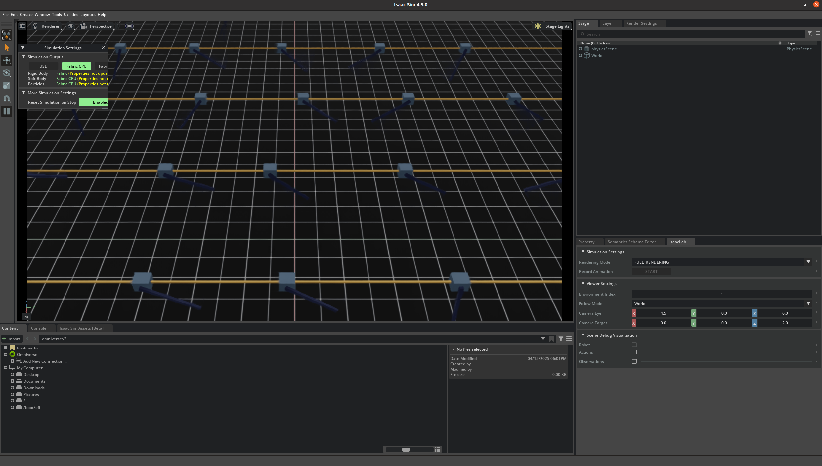The height and width of the screenshot is (466, 822).
Task: Activate the Scale tool
Action: coord(7,85)
